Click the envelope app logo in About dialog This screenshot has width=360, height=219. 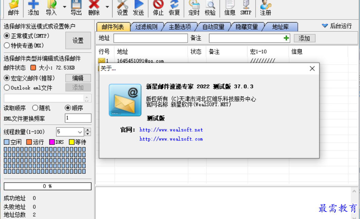tap(125, 100)
